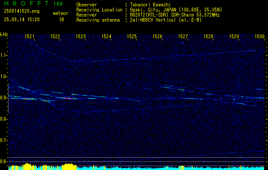Click the 25.09.14 15:20 timestamp
Screen dimensions: 268x170
22,19
